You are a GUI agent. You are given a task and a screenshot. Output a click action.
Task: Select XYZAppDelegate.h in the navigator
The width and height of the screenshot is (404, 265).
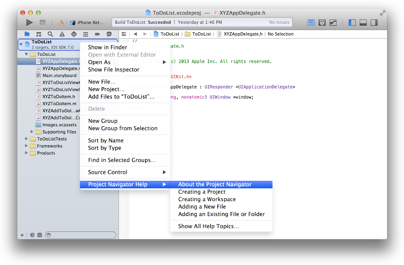click(49, 61)
